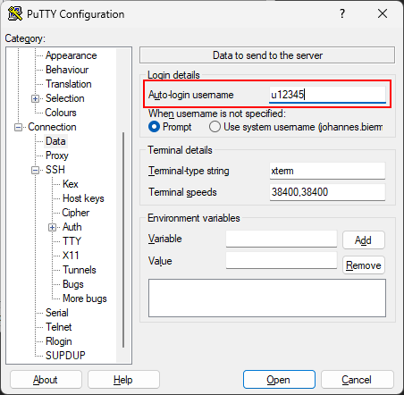404x395 pixels.
Task: Open the TTY category
Action: tap(72, 241)
